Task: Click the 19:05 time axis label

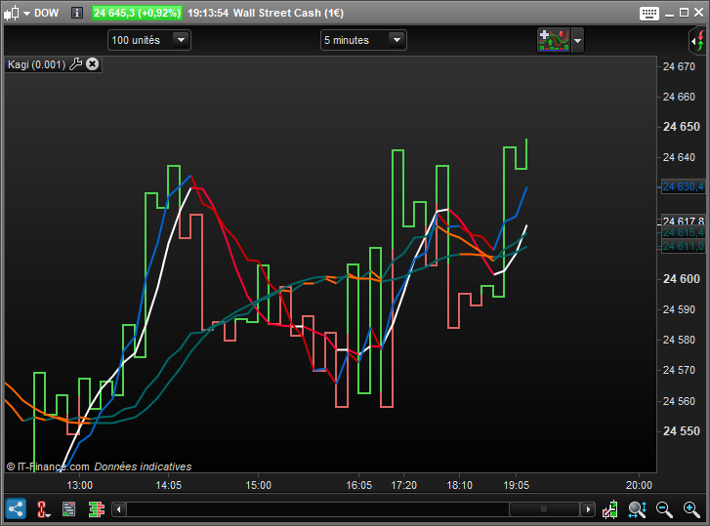Action: pyautogui.click(x=517, y=485)
